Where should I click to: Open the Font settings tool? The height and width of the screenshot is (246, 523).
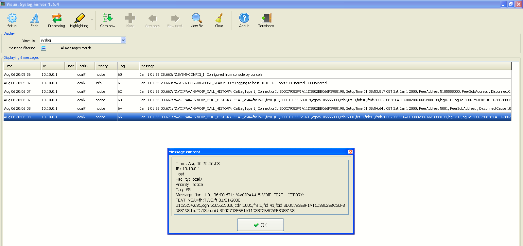pyautogui.click(x=34, y=21)
